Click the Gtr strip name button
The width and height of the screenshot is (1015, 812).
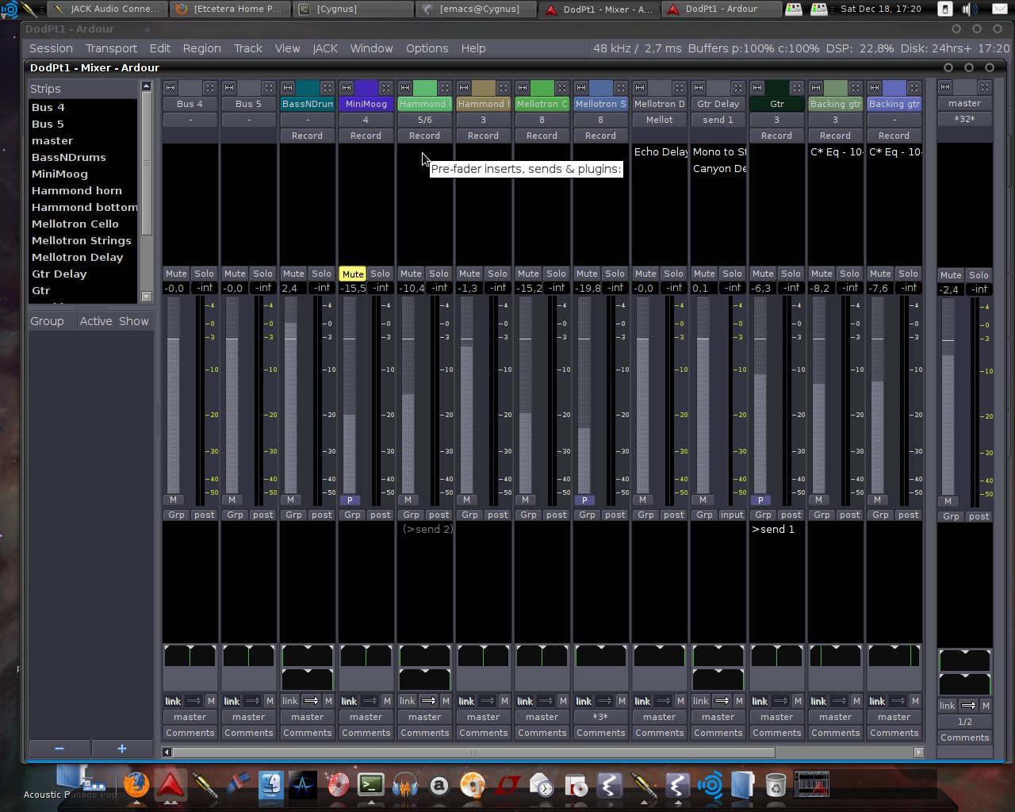(x=776, y=104)
